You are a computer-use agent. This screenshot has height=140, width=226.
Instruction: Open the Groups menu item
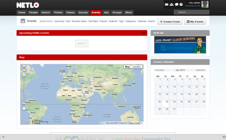(x=117, y=12)
